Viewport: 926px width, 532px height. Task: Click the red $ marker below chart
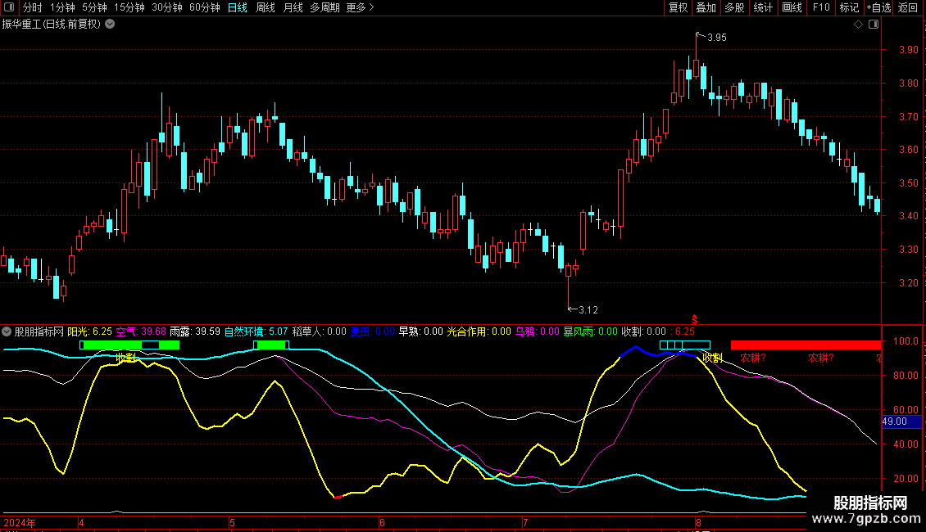(695, 319)
